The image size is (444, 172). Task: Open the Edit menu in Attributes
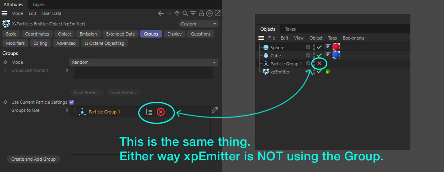[32, 13]
